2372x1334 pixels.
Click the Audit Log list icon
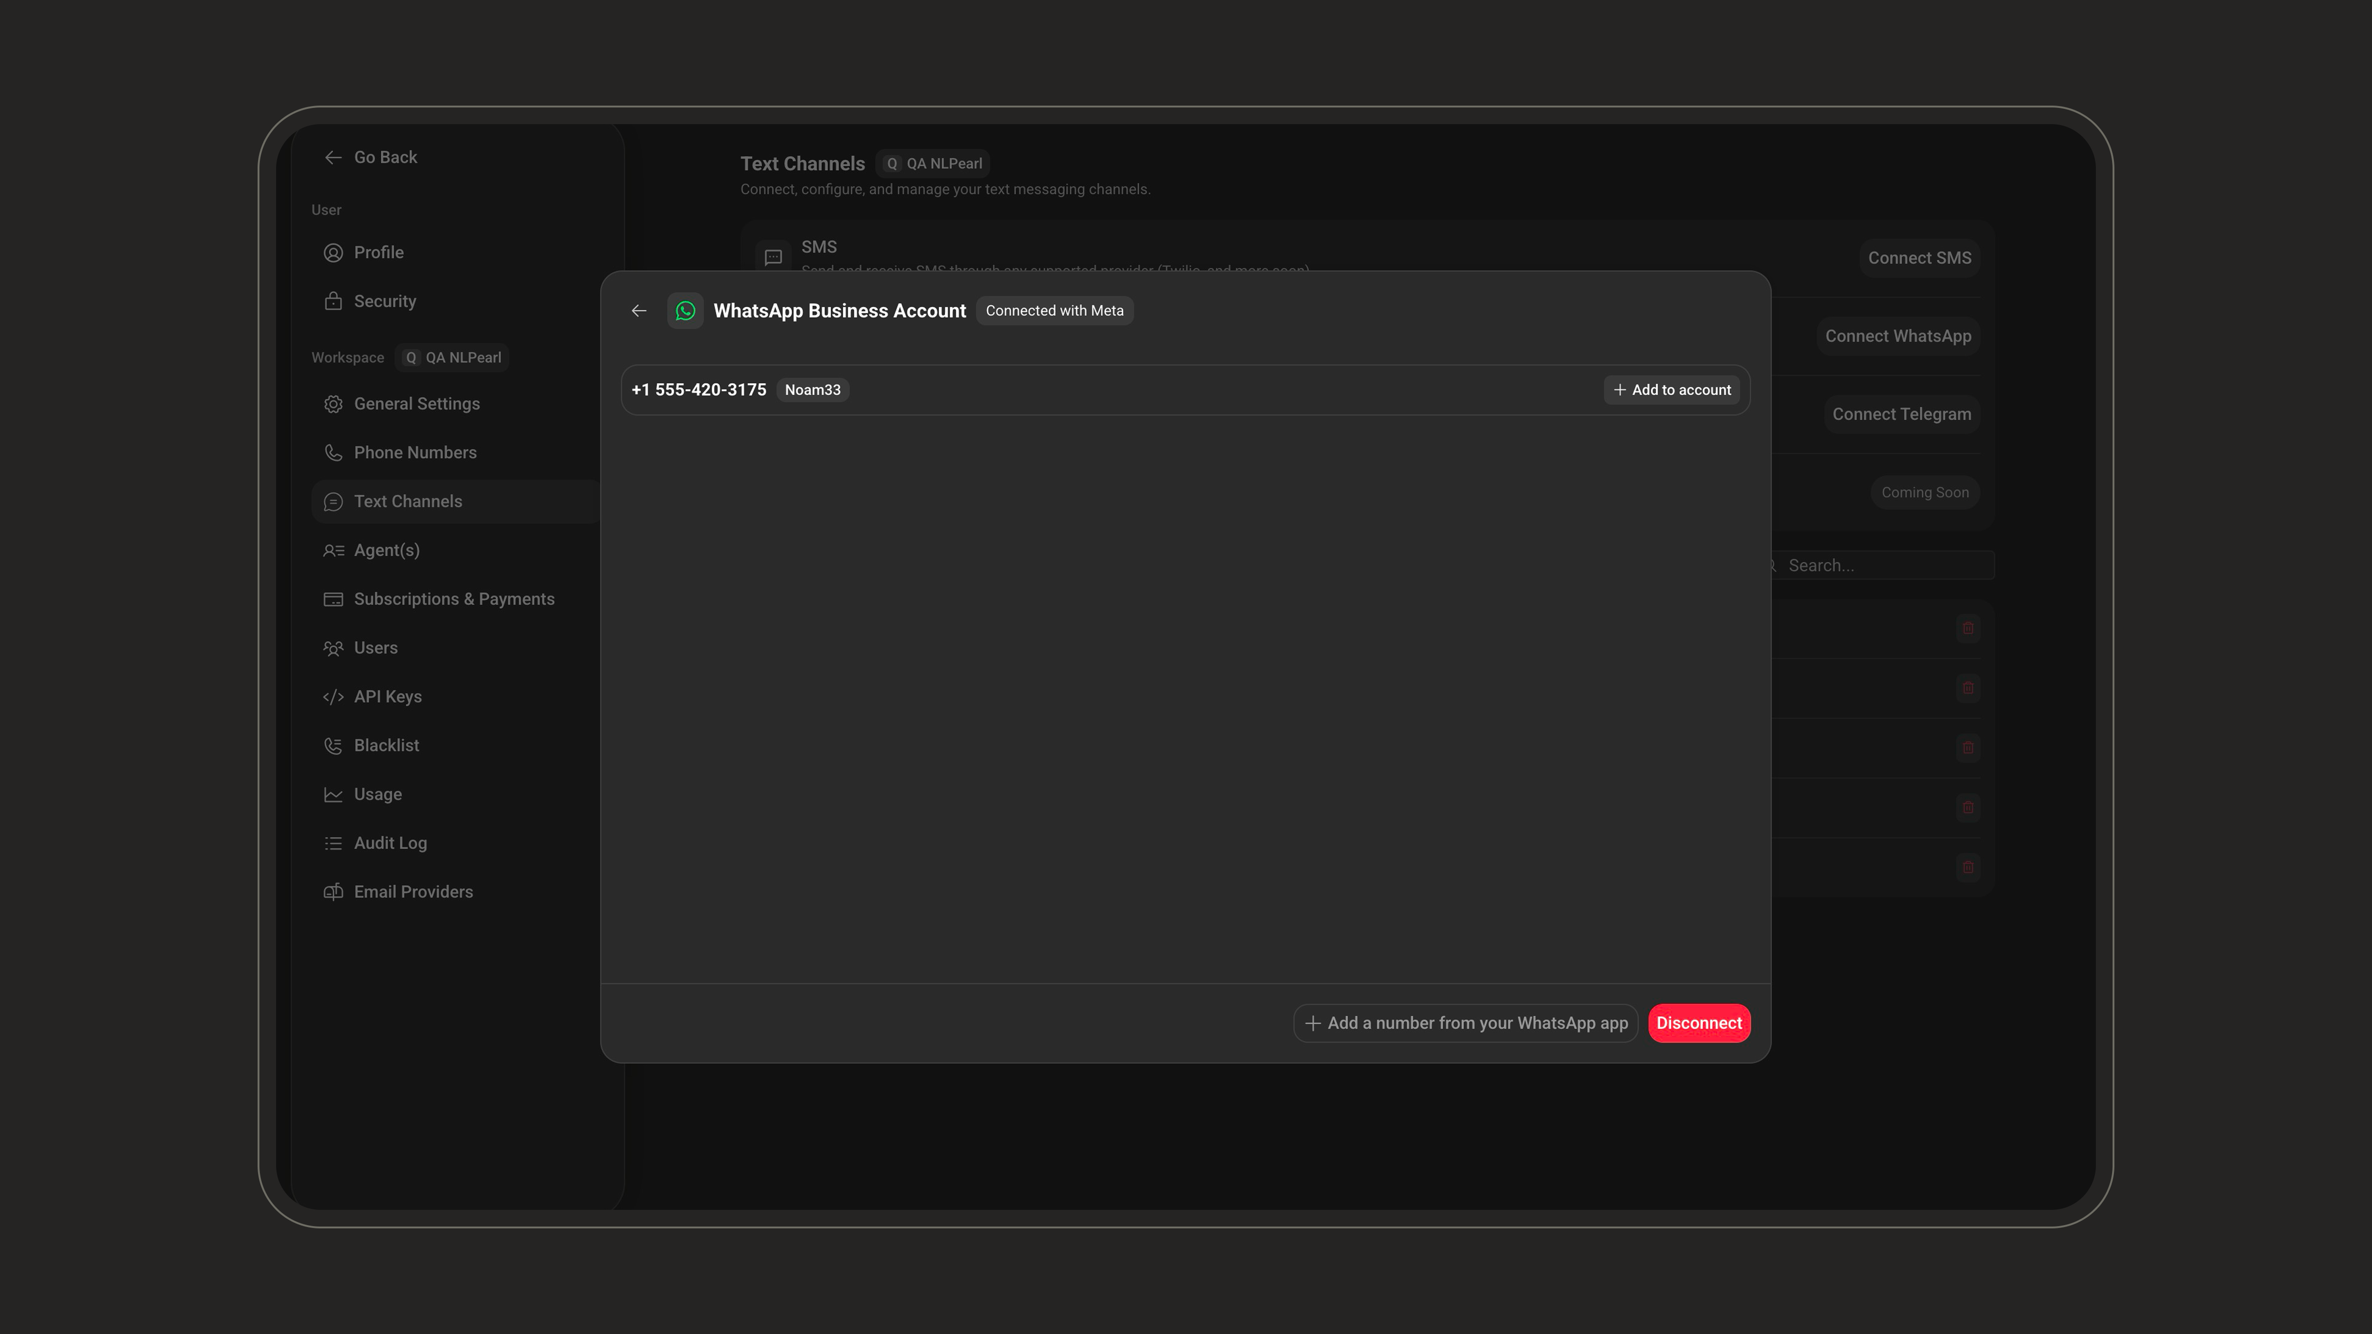pyautogui.click(x=334, y=843)
